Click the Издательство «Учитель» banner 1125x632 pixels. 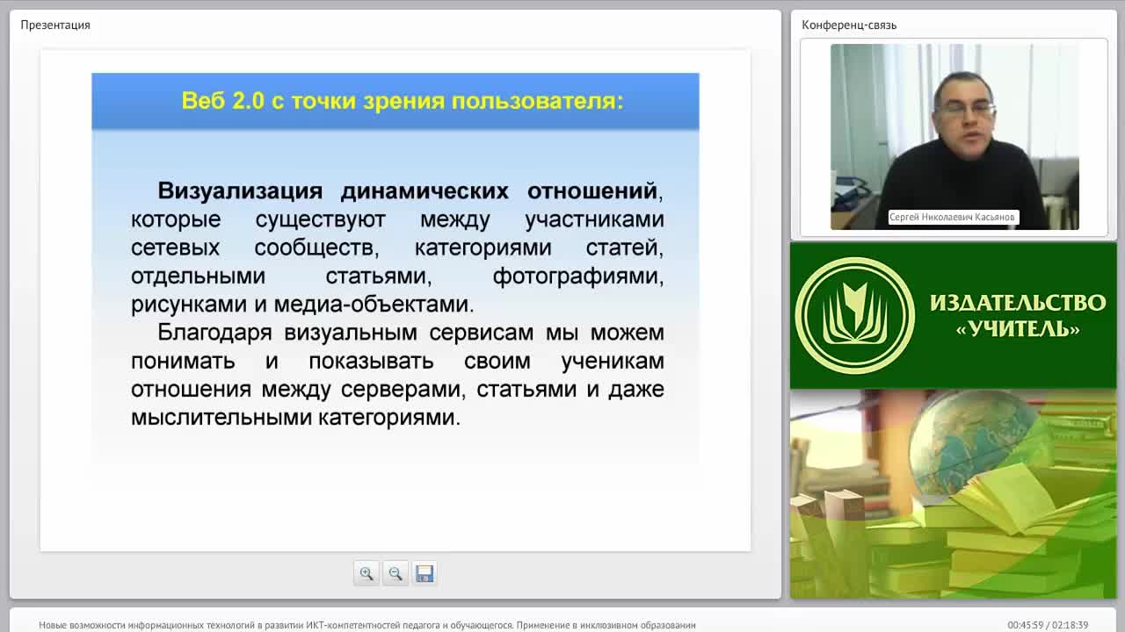pyautogui.click(x=954, y=316)
